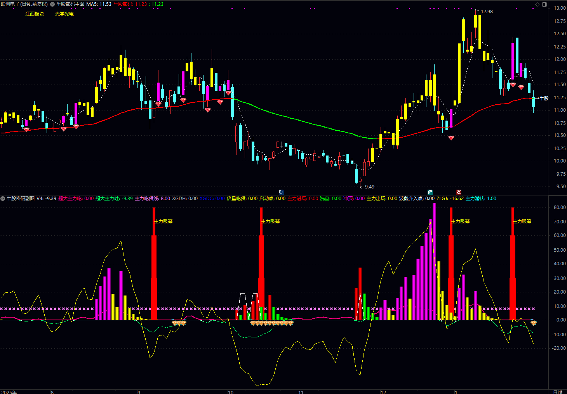Click the 主力吃货线: 8.00 readout
567x394 pixels.
(152, 199)
